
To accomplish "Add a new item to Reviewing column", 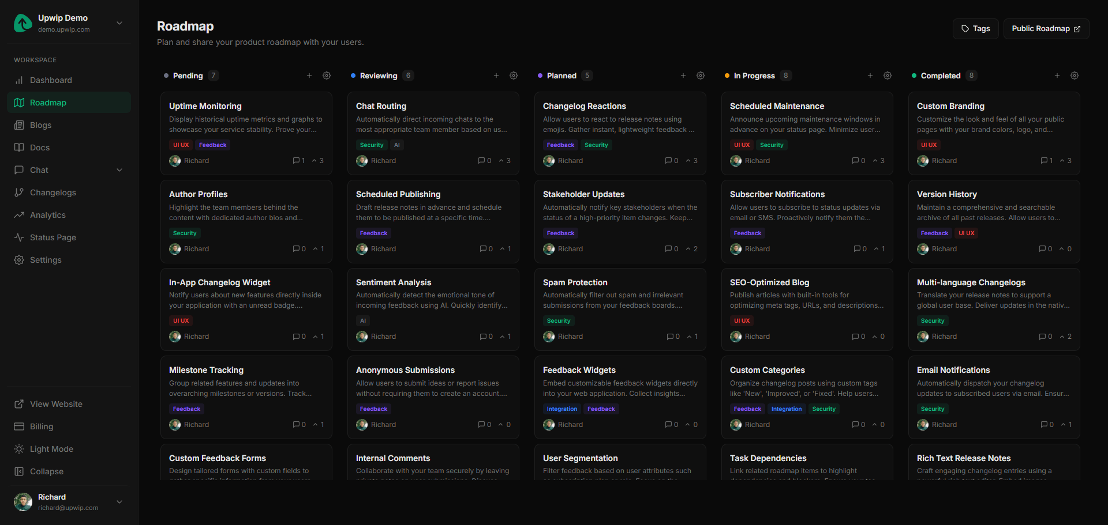I will (496, 75).
